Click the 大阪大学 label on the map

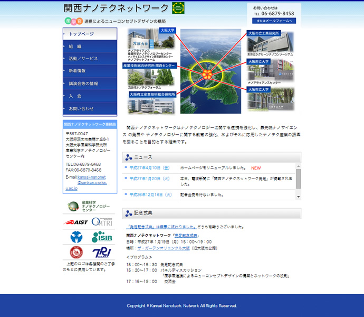tap(168, 31)
